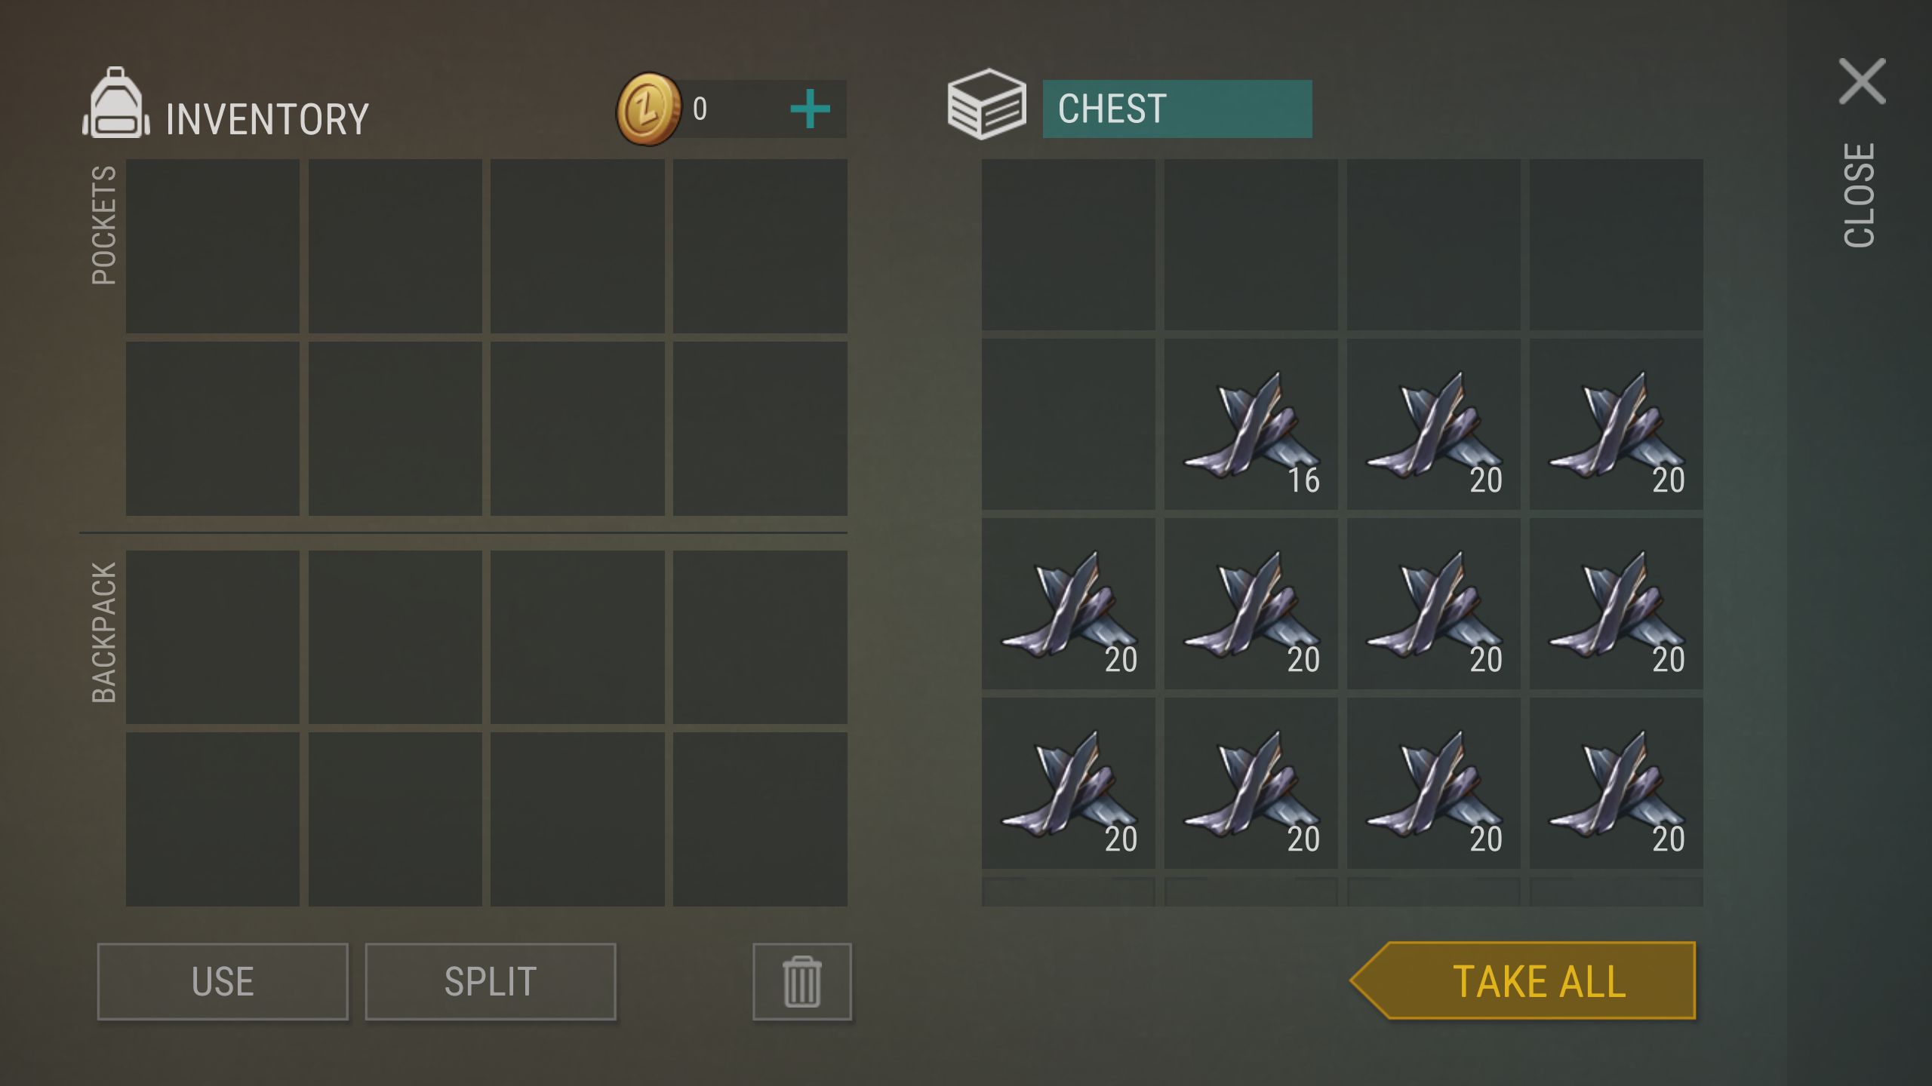Rename using the CHEST name field
The image size is (1932, 1086).
(1177, 109)
